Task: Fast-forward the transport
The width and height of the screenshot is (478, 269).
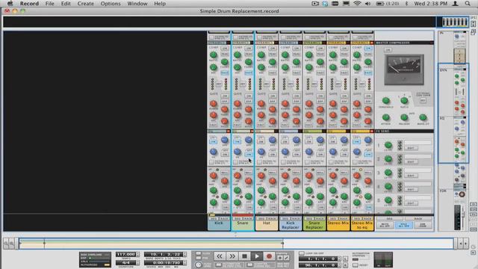Action: (232, 256)
